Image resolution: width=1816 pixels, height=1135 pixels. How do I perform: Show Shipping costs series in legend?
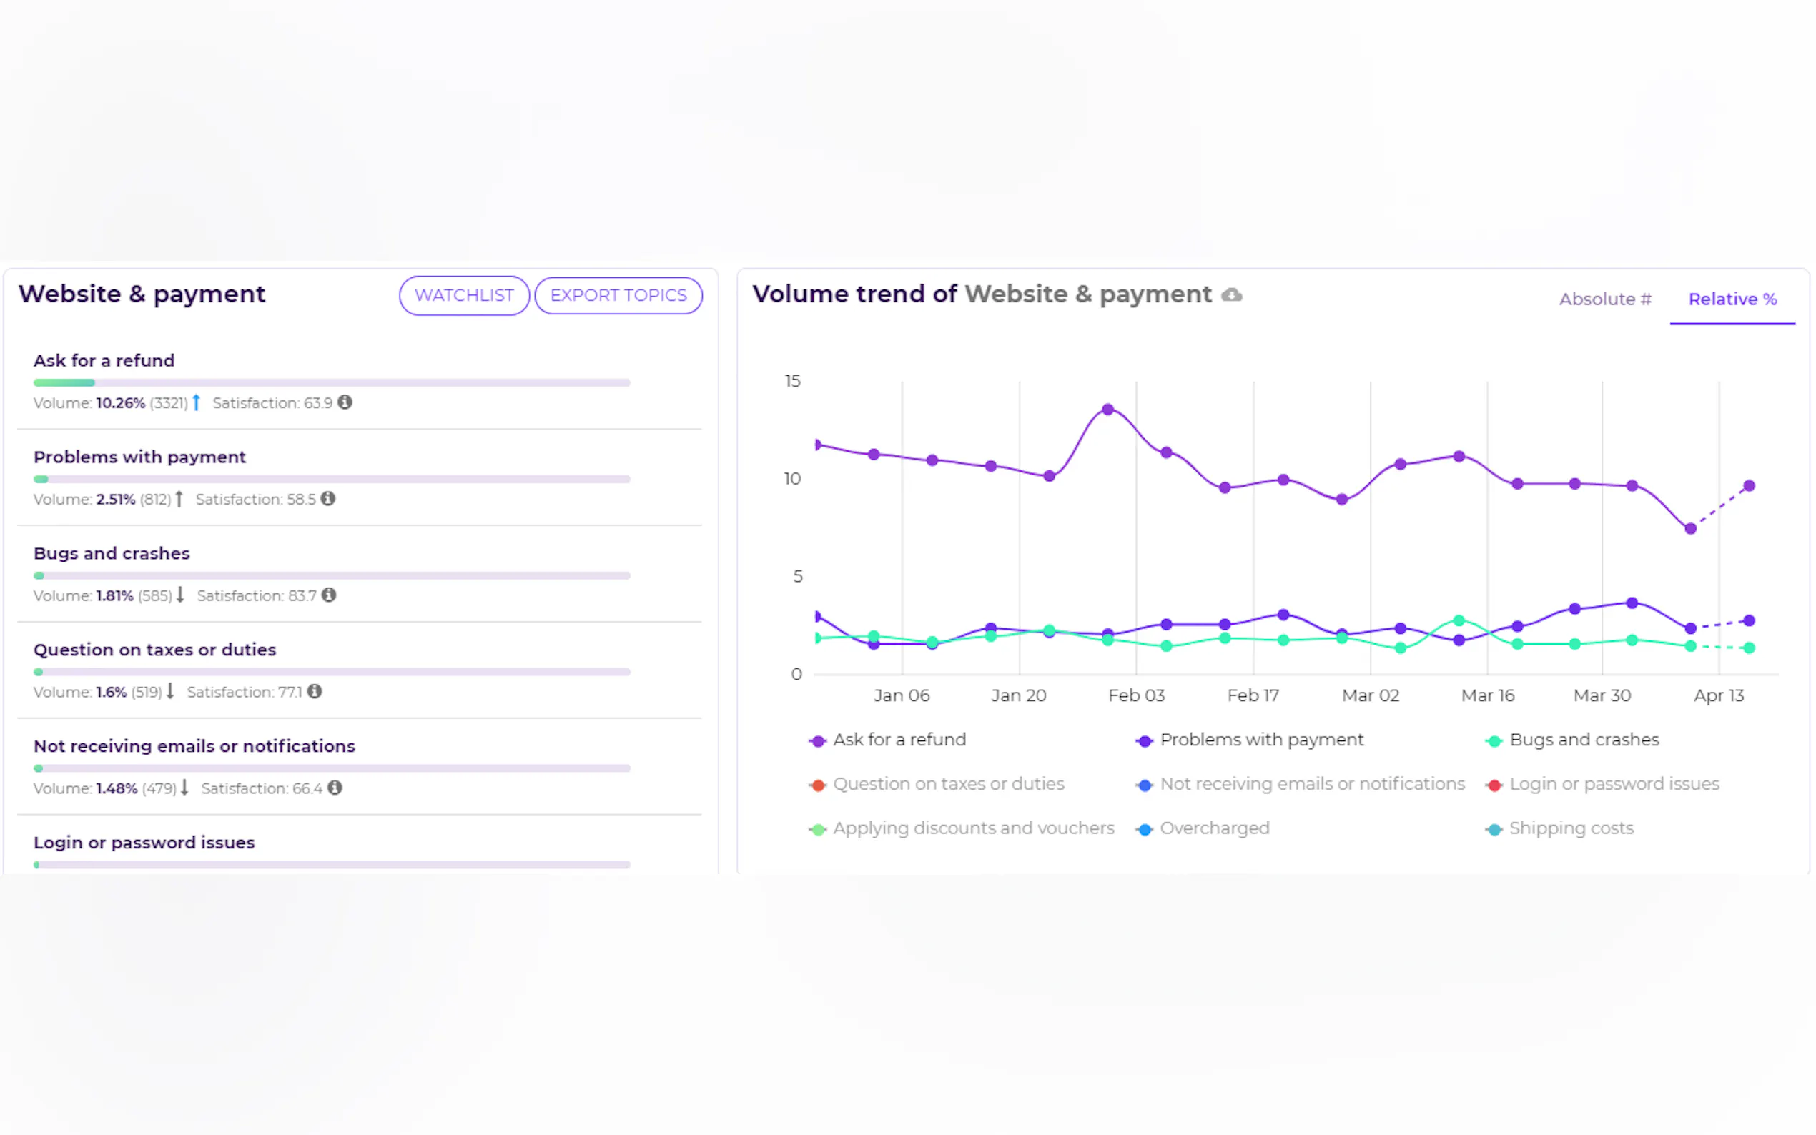click(x=1570, y=828)
